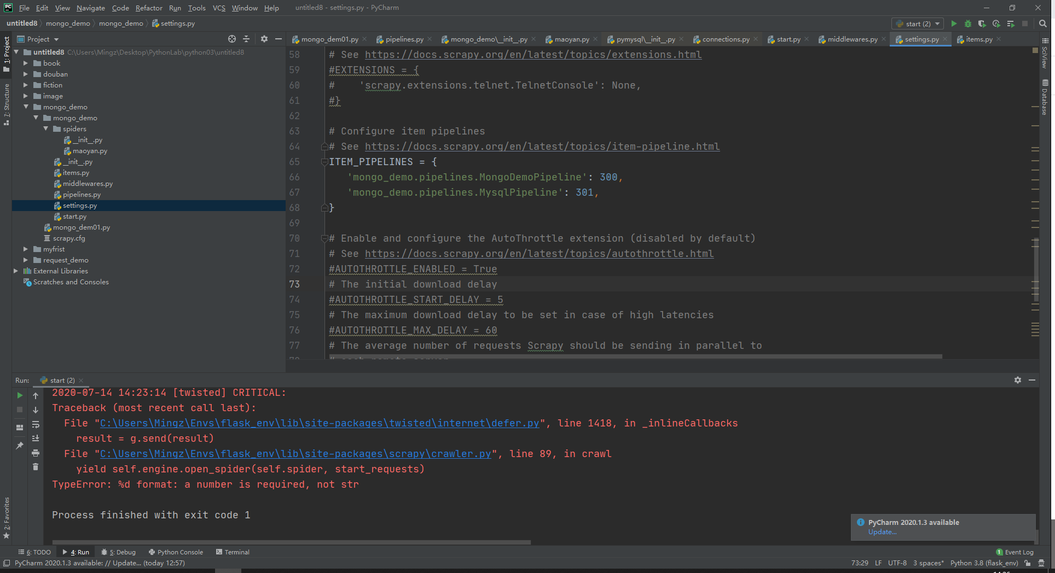Expand the request_demo folder
This screenshot has width=1055, height=573.
tap(26, 260)
